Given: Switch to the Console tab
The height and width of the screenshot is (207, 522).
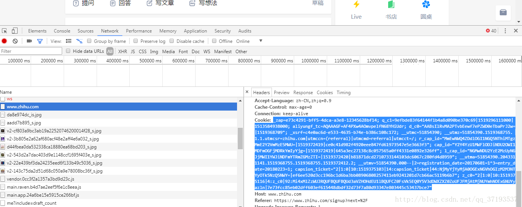Looking at the screenshot, I should click(62, 31).
